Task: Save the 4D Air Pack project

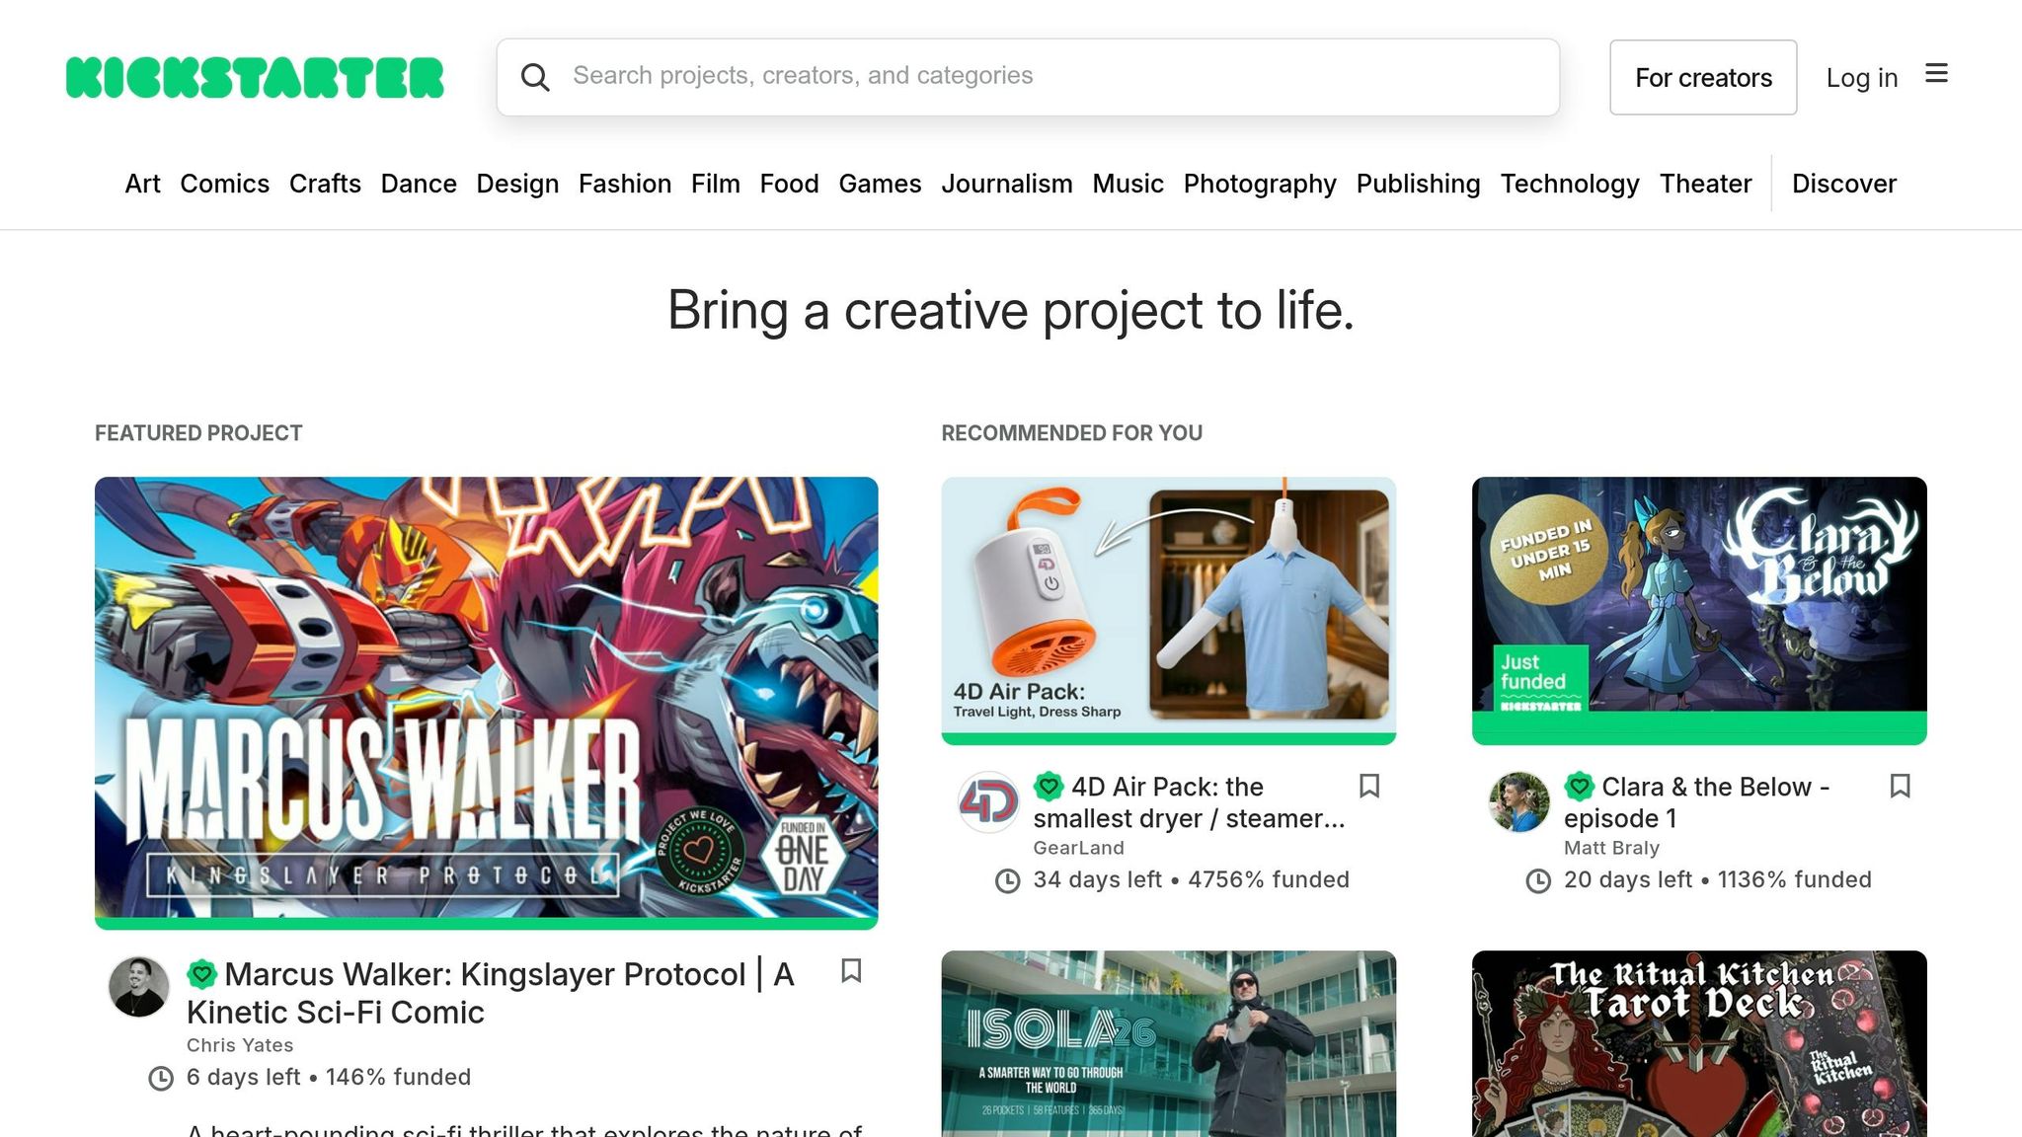Action: [1369, 787]
